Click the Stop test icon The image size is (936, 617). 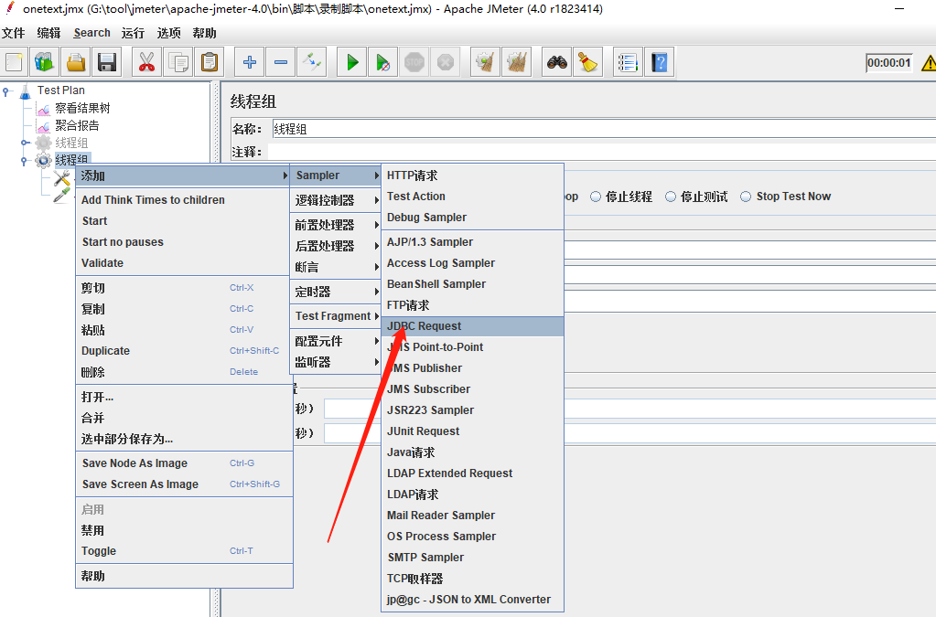click(414, 62)
